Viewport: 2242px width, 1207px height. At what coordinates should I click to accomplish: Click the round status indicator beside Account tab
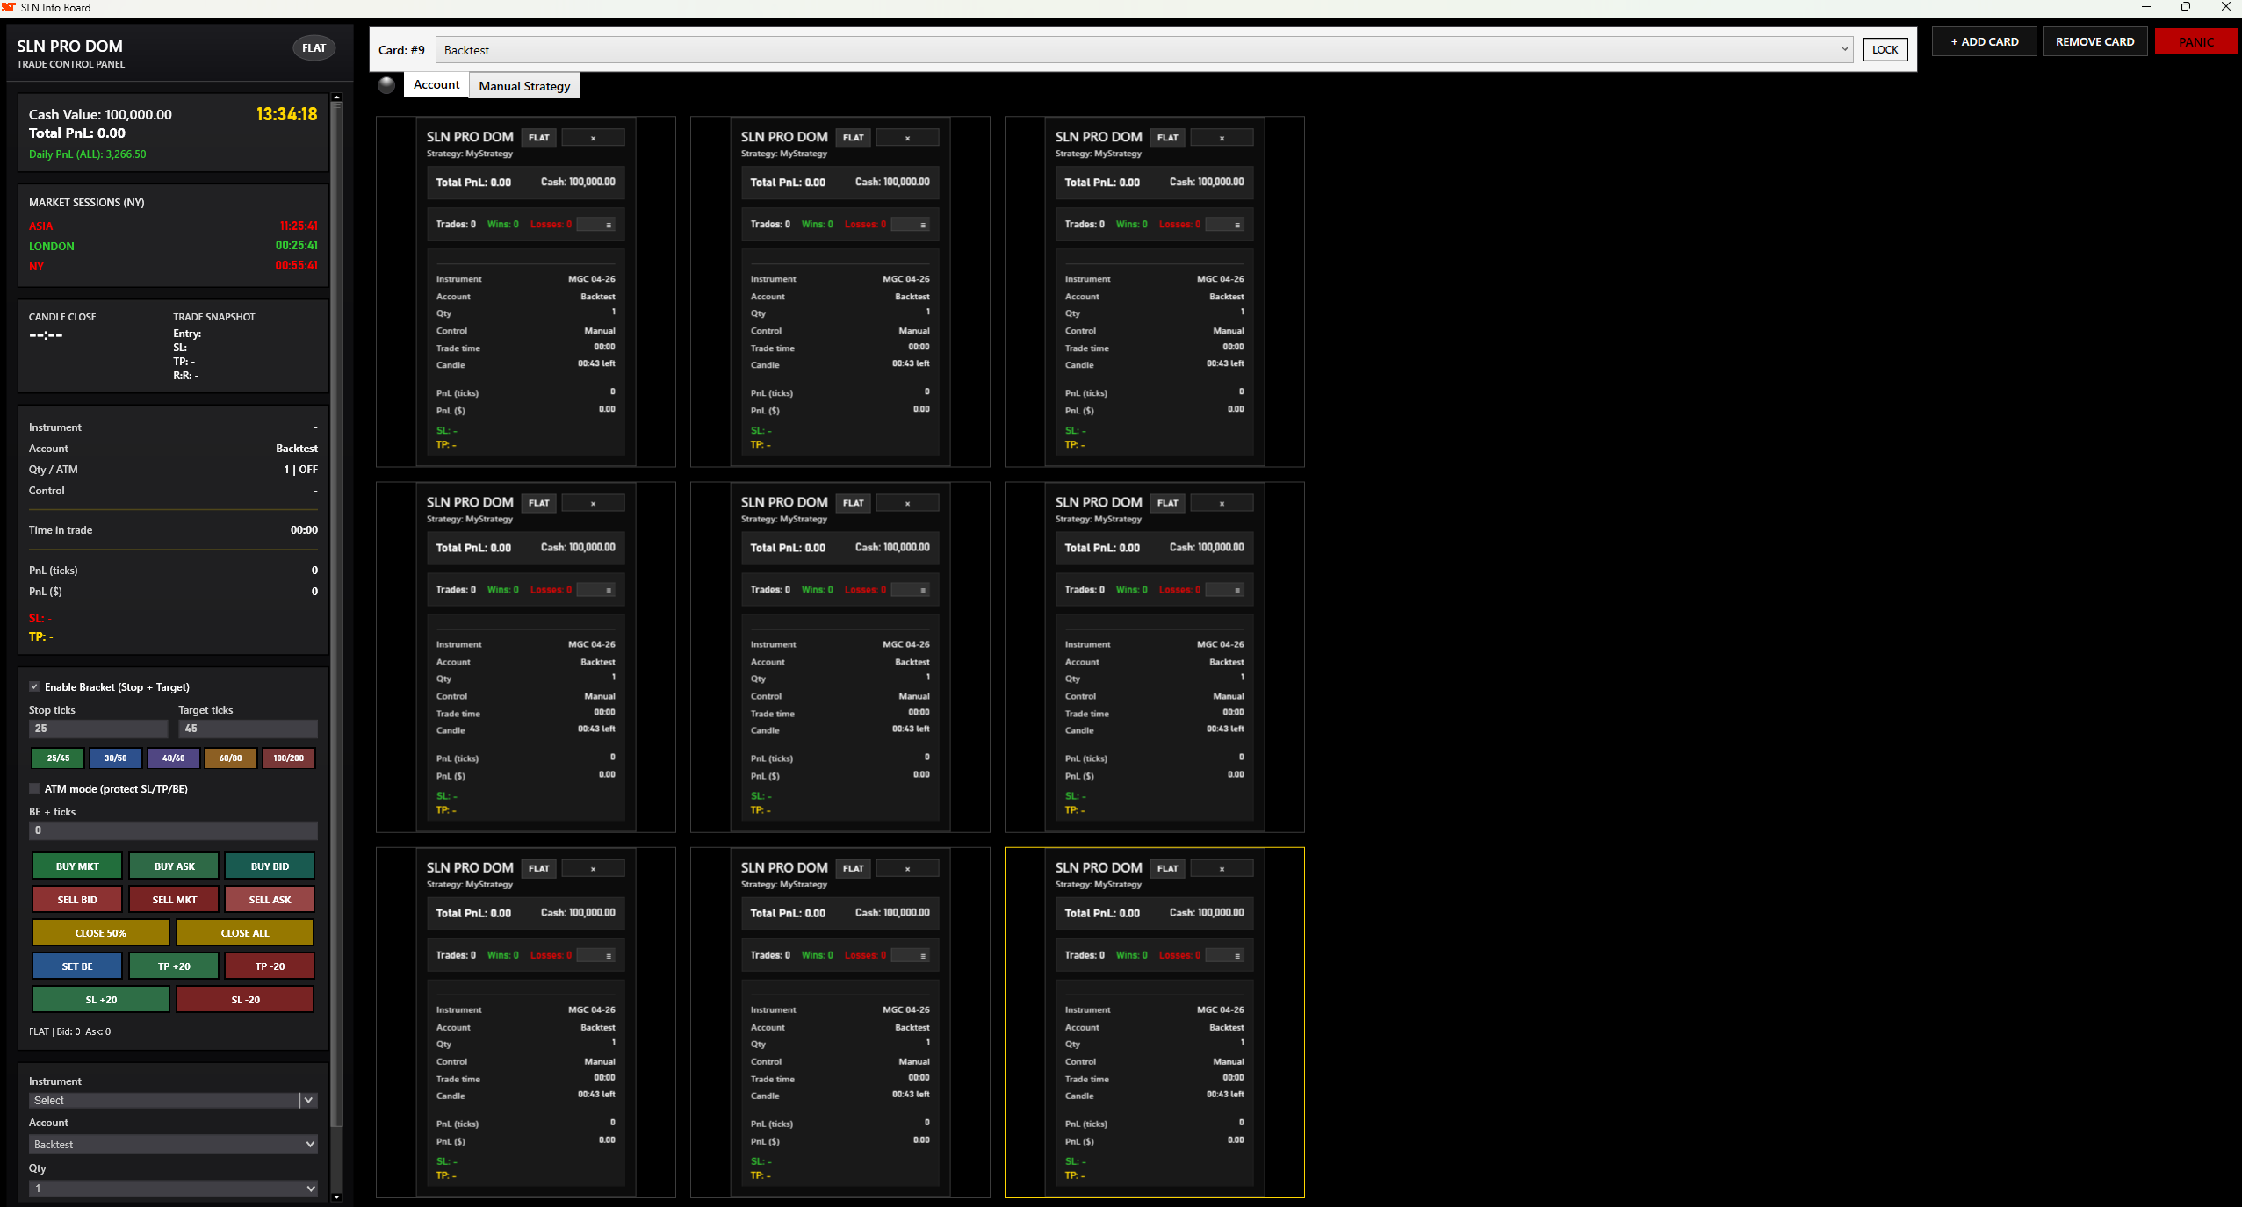(386, 85)
